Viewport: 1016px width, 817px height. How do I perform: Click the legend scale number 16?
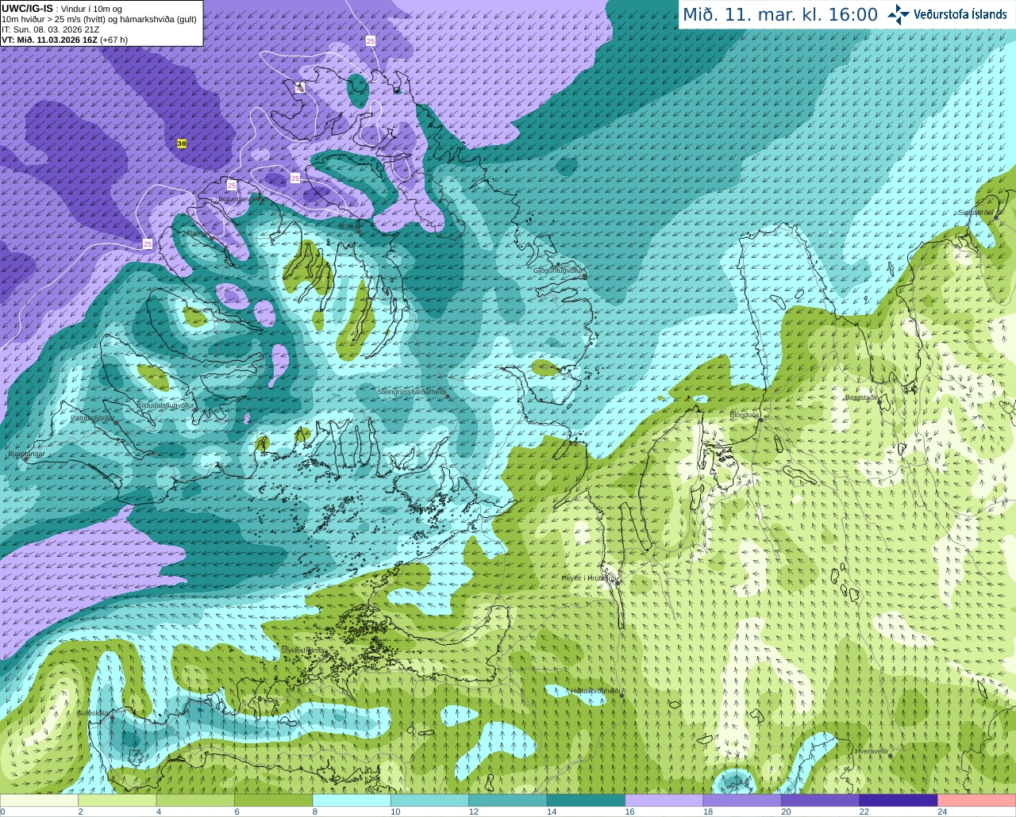tap(629, 812)
